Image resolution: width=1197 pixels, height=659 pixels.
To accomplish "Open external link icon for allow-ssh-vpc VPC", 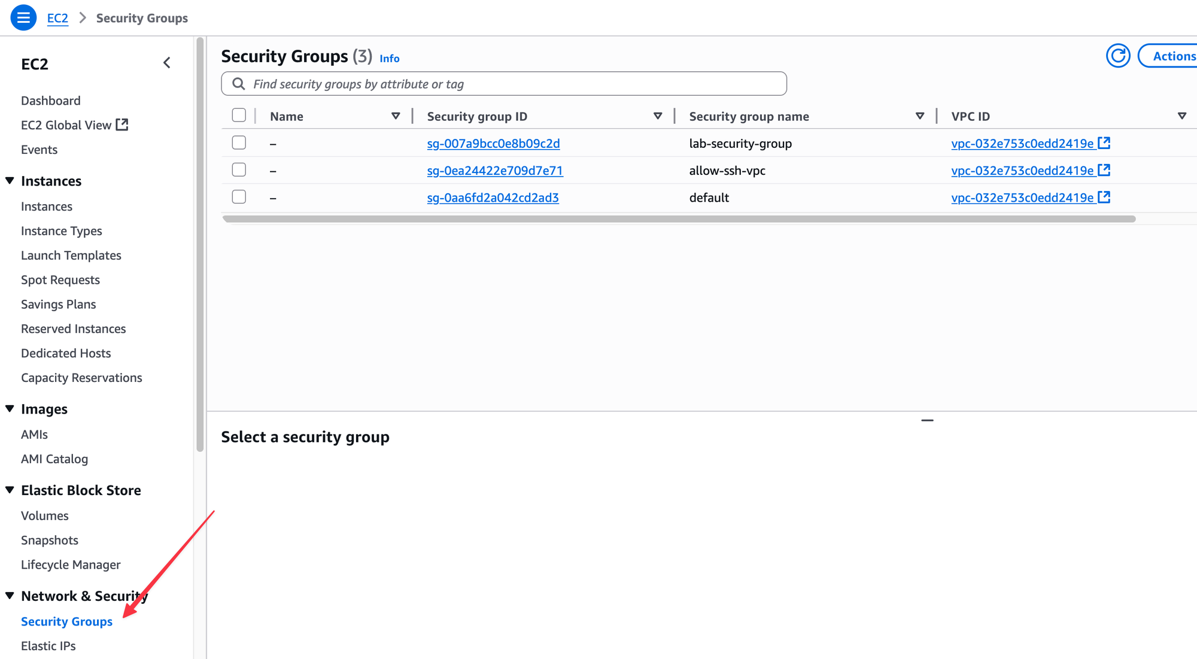I will click(1104, 170).
